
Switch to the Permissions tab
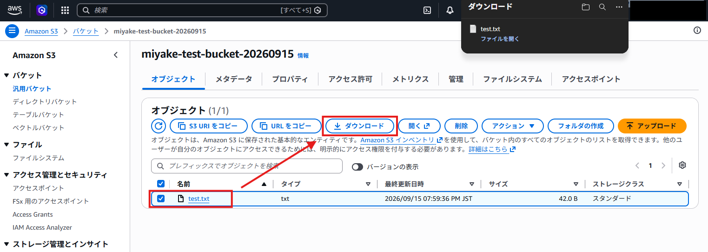point(350,79)
